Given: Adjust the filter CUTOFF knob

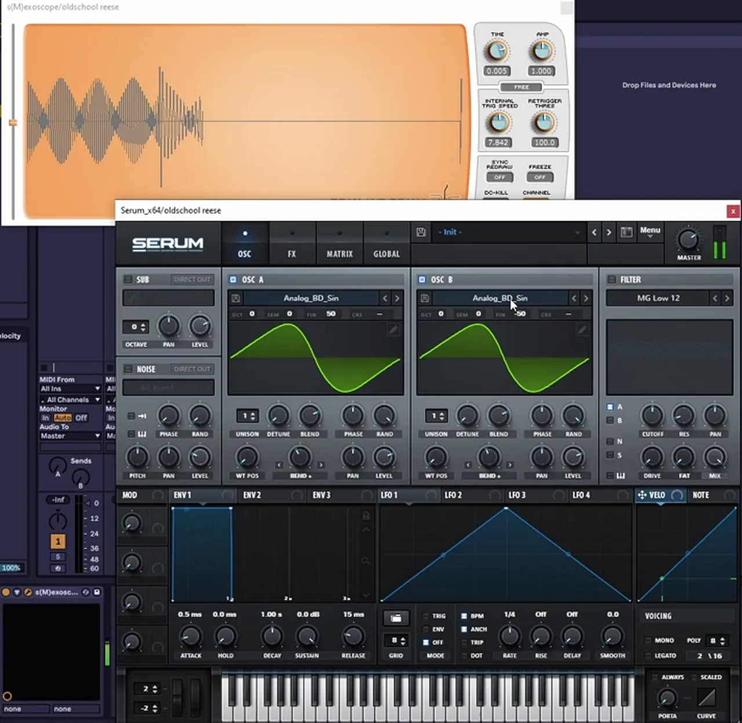Looking at the screenshot, I should 652,415.
